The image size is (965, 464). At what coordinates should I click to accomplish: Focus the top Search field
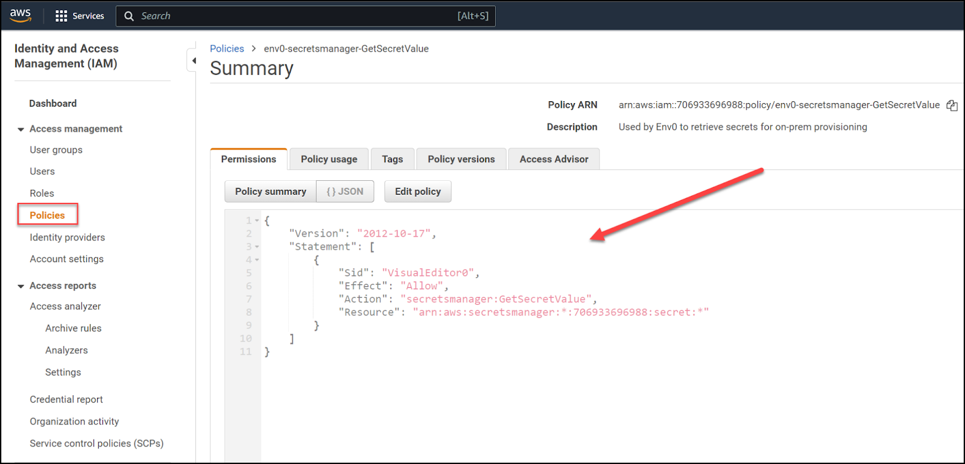pos(306,16)
